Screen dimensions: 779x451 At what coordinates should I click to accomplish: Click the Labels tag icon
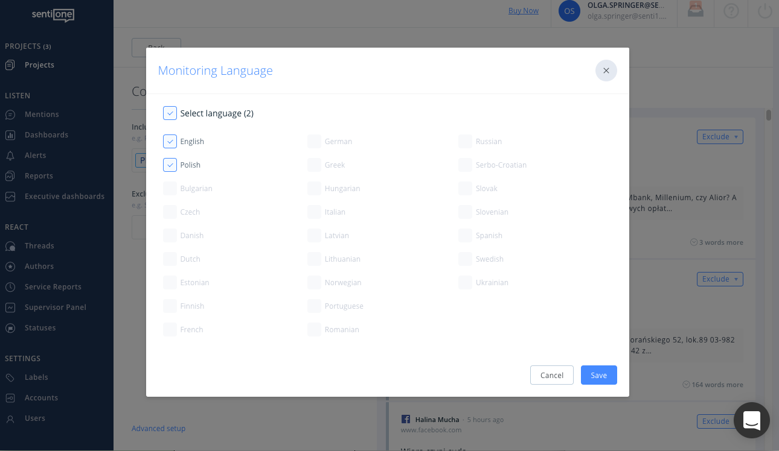coord(10,377)
